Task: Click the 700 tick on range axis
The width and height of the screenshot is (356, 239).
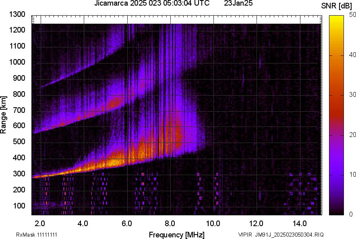Action: (x=19, y=110)
